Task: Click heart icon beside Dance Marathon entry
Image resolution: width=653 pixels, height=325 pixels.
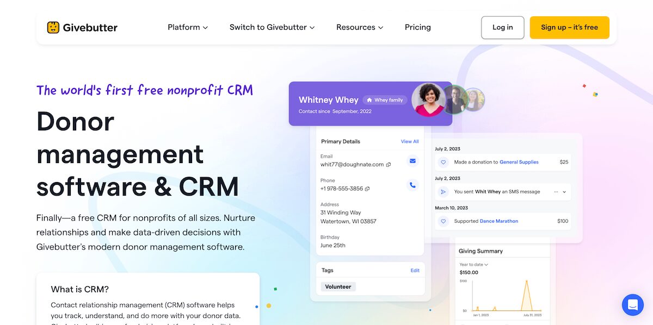Action: click(x=443, y=221)
